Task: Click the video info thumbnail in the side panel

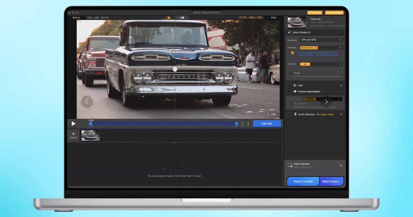Action: (x=296, y=22)
